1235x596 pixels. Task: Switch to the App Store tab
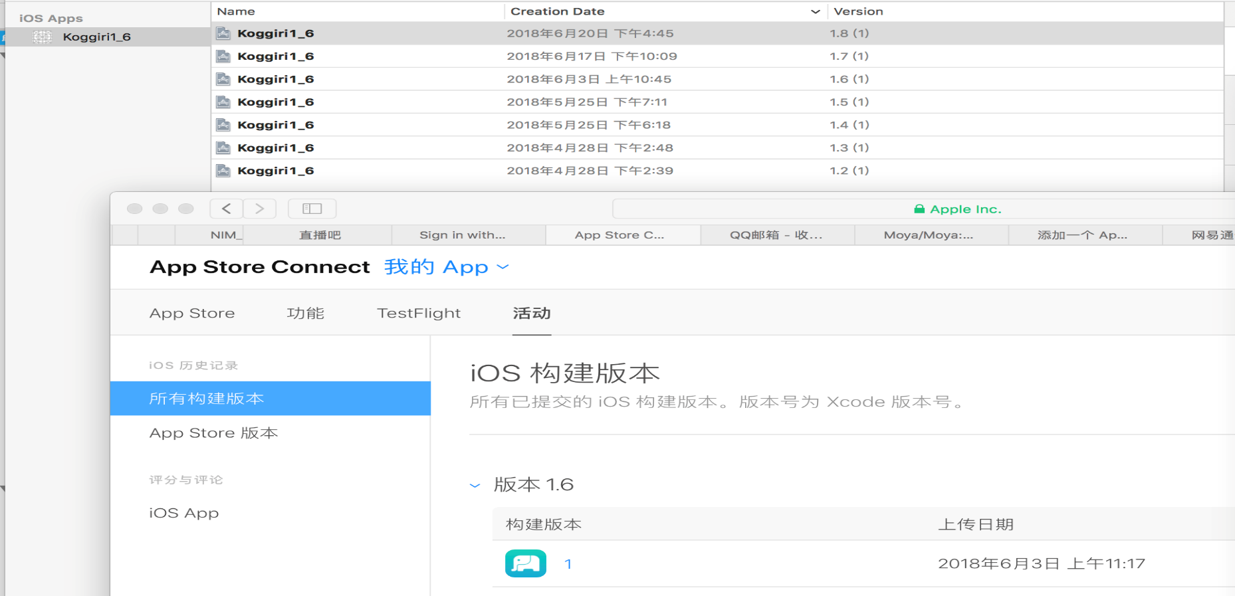(x=192, y=313)
